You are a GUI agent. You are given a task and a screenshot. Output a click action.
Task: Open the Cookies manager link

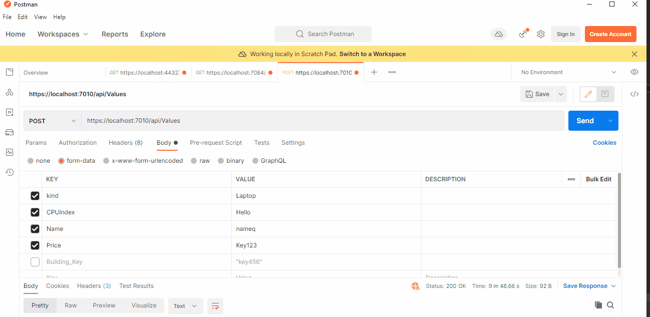tap(604, 143)
